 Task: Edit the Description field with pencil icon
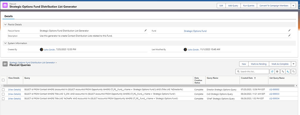(x=289, y=36)
